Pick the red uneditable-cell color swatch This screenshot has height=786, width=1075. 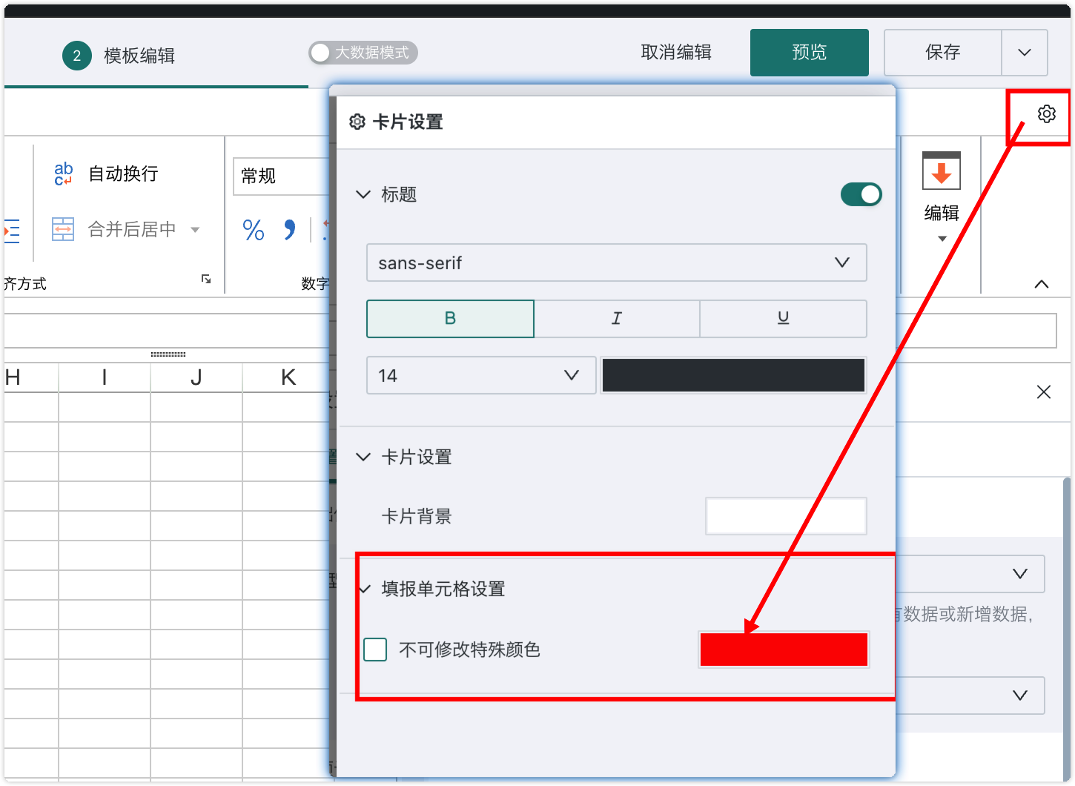pyautogui.click(x=783, y=649)
